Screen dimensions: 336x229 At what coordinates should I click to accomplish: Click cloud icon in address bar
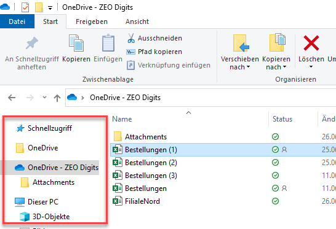(x=72, y=97)
